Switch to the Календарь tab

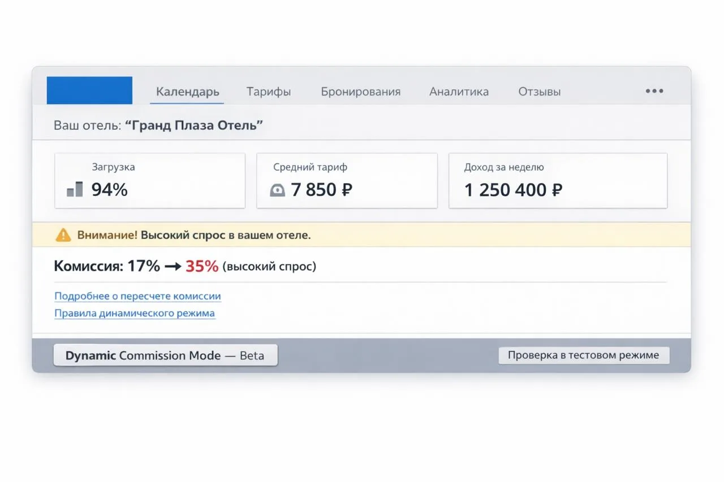(x=187, y=92)
